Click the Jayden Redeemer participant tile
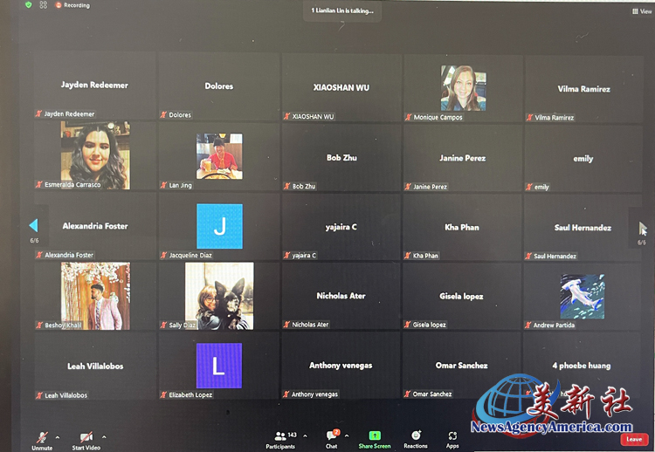The image size is (655, 452). point(95,86)
